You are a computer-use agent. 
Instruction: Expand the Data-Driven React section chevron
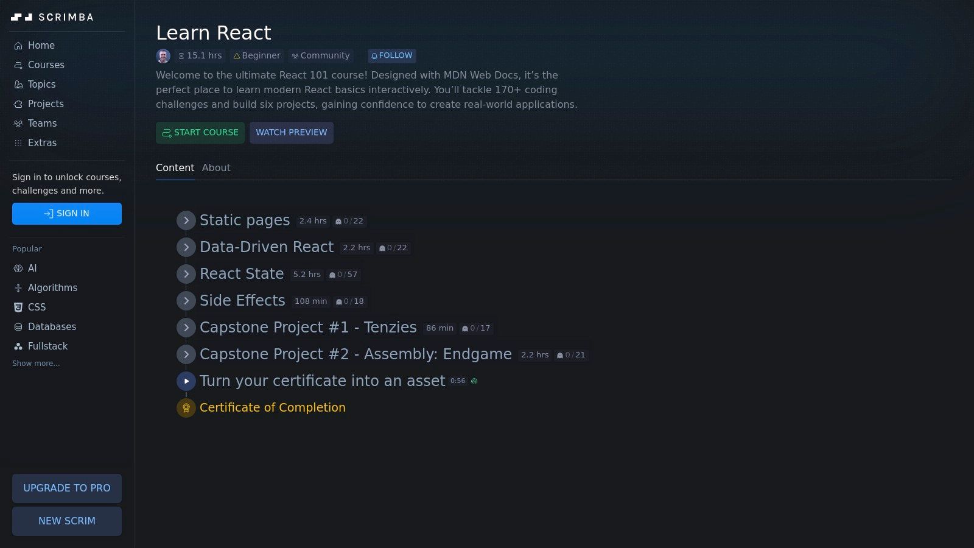186,247
